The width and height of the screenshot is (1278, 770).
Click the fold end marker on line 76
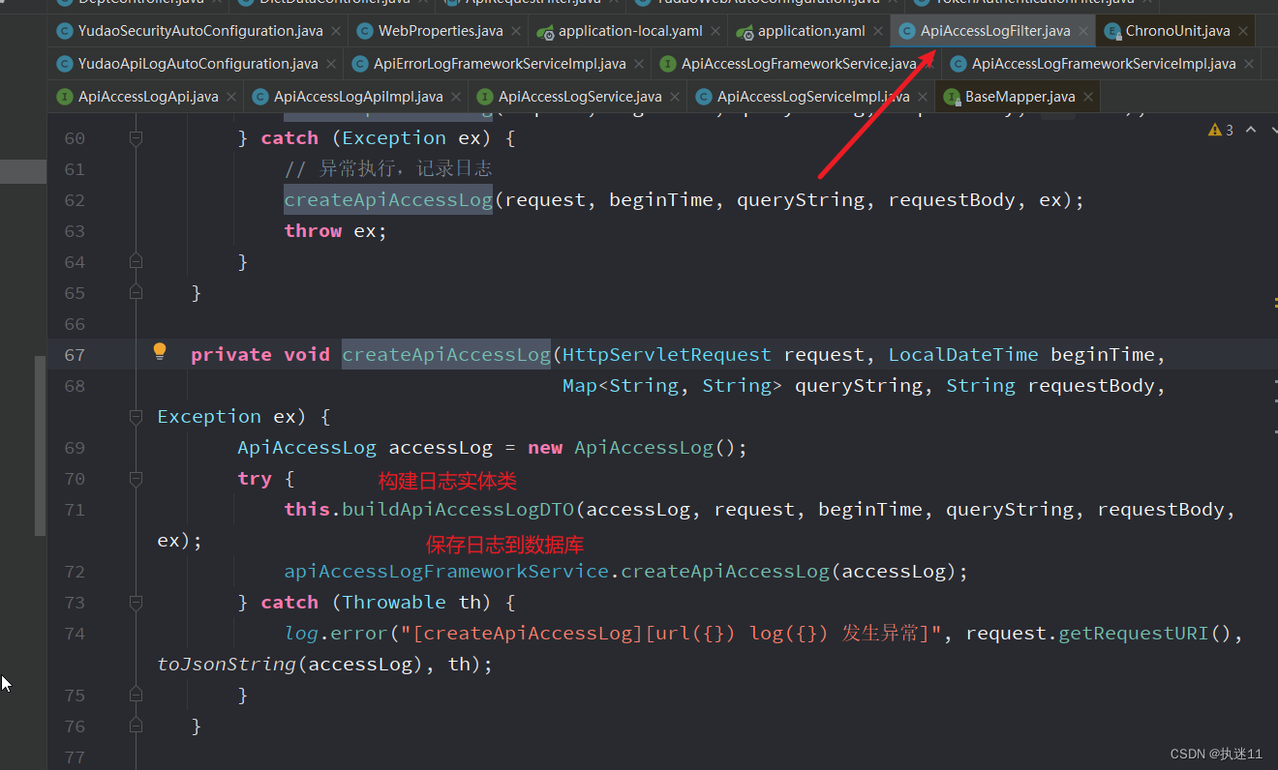click(x=136, y=726)
